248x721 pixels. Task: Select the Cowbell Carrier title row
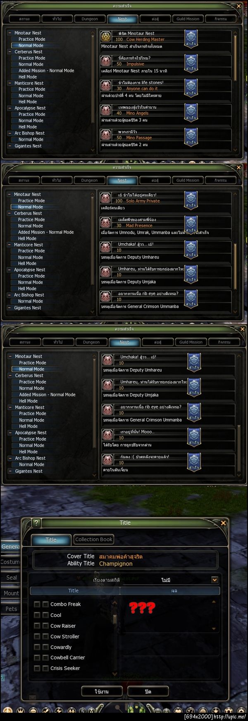pos(73,658)
